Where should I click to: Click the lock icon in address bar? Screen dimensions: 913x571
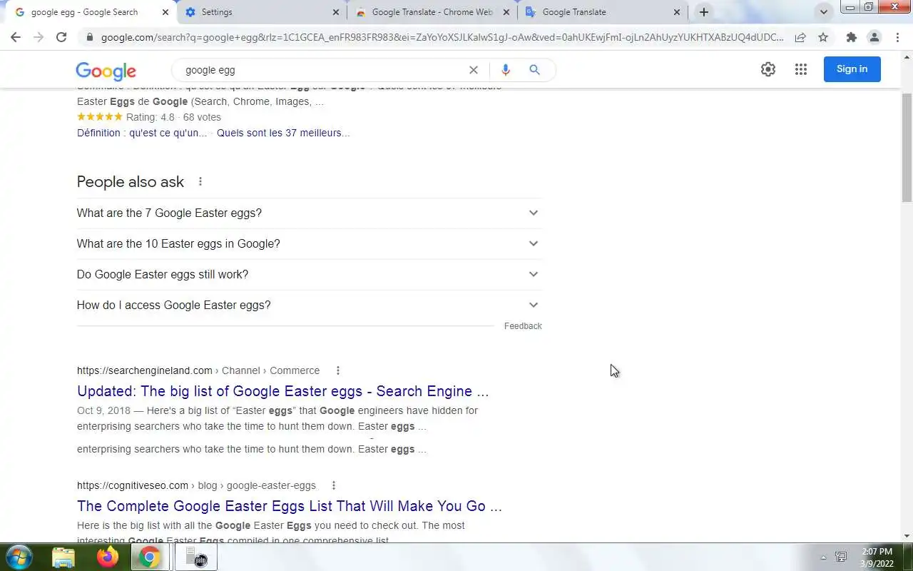pos(89,37)
